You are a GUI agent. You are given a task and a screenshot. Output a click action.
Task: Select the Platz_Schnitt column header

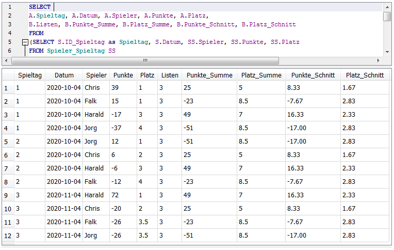coord(365,75)
